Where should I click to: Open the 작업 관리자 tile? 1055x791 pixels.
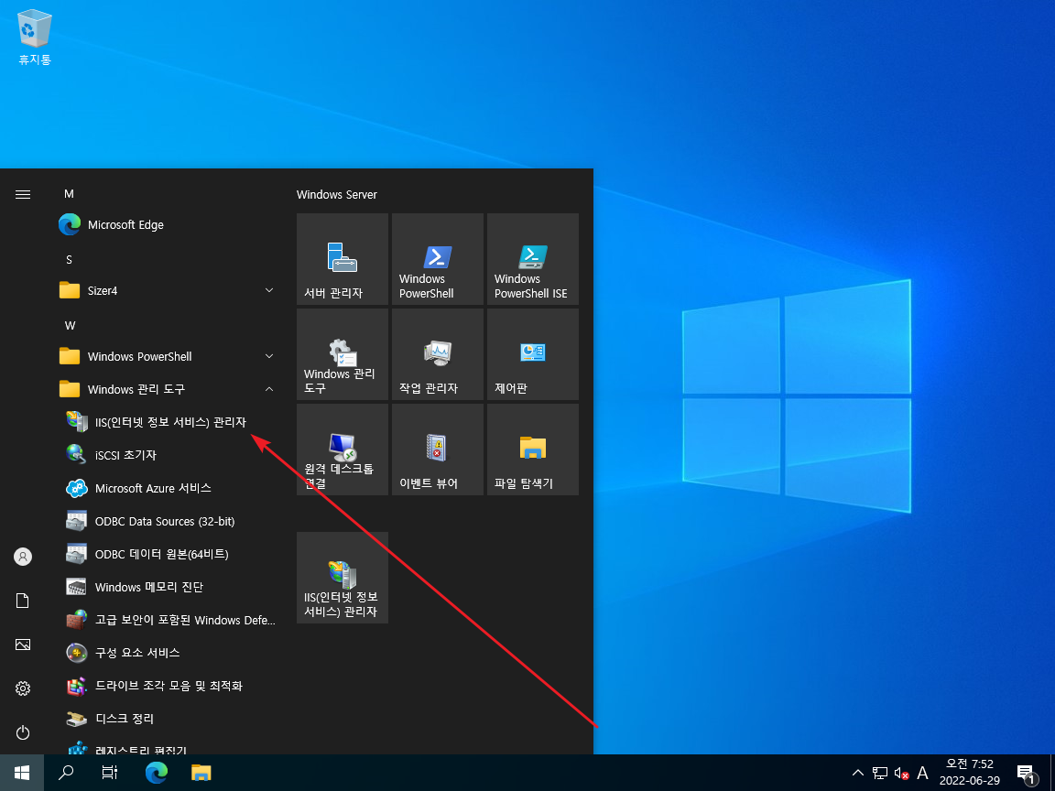tap(438, 354)
